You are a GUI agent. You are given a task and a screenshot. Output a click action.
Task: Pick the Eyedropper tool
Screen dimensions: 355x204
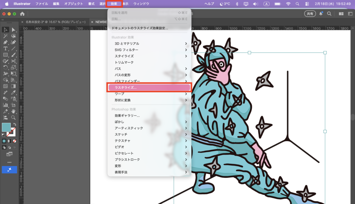14,92
